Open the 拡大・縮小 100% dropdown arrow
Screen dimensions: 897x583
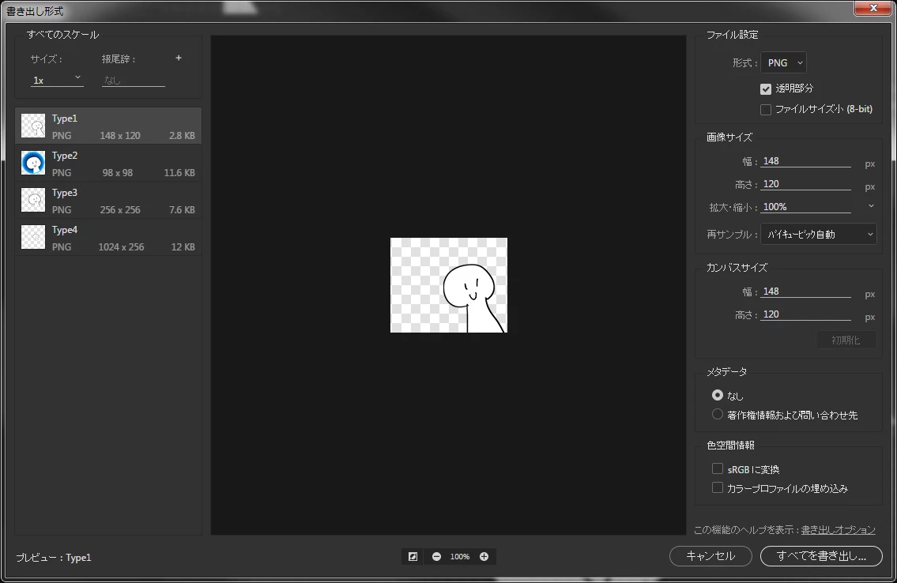pos(871,206)
